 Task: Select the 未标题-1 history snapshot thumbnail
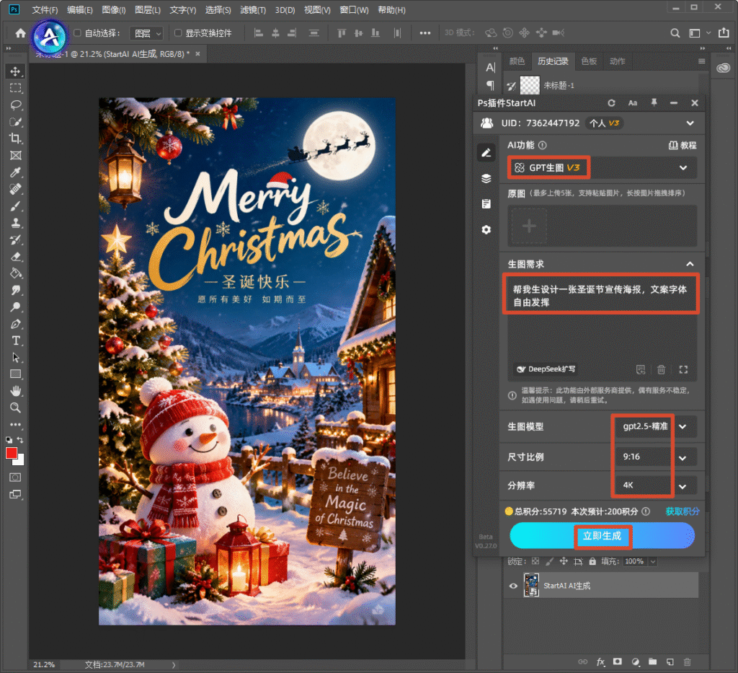click(530, 86)
